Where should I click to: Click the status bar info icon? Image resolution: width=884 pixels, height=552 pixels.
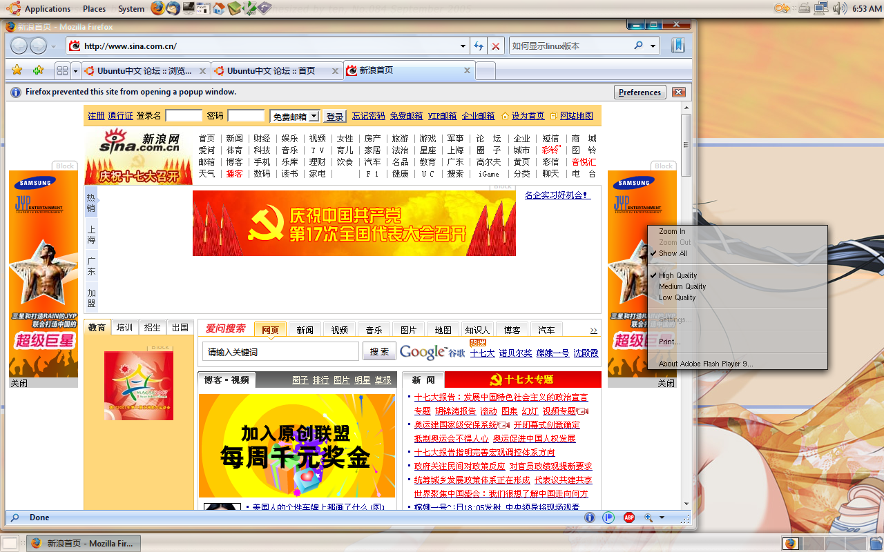(x=590, y=517)
